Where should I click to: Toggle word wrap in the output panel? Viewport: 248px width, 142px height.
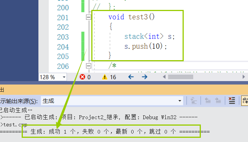(245, 101)
